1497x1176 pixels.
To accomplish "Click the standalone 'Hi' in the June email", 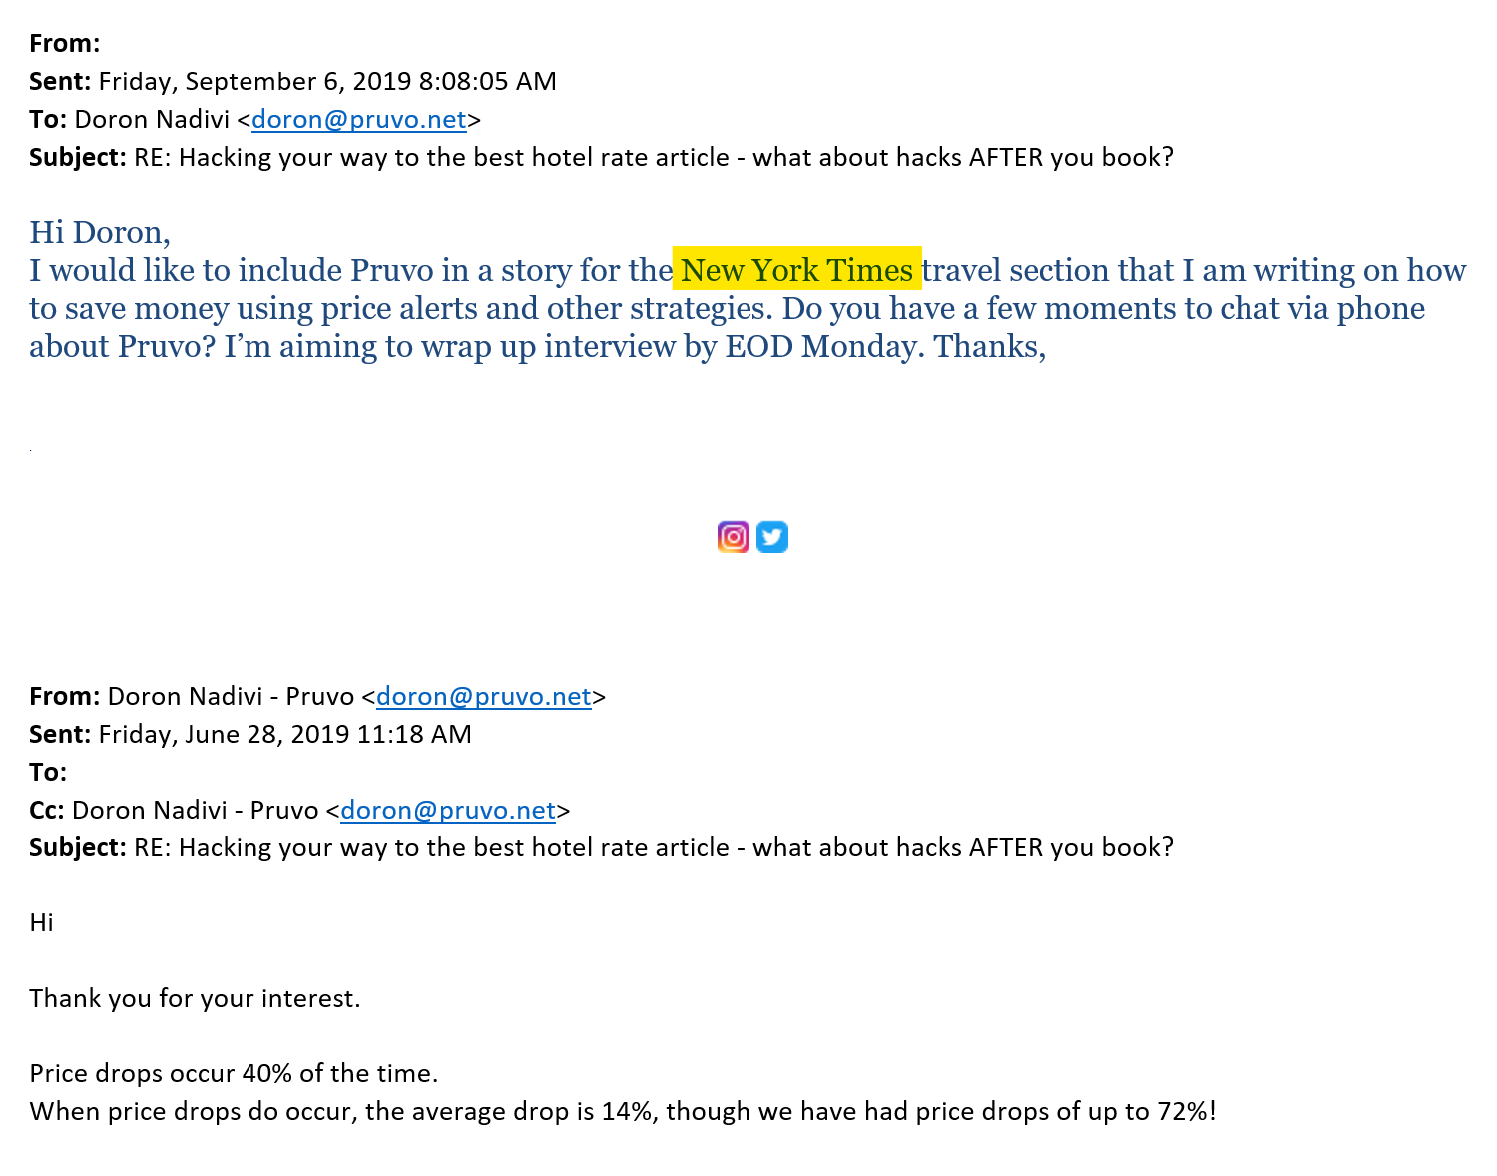I will 41,923.
